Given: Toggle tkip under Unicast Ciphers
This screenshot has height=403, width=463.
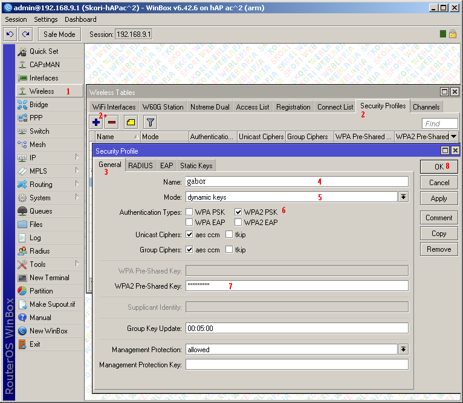Looking at the screenshot, I should click(230, 234).
